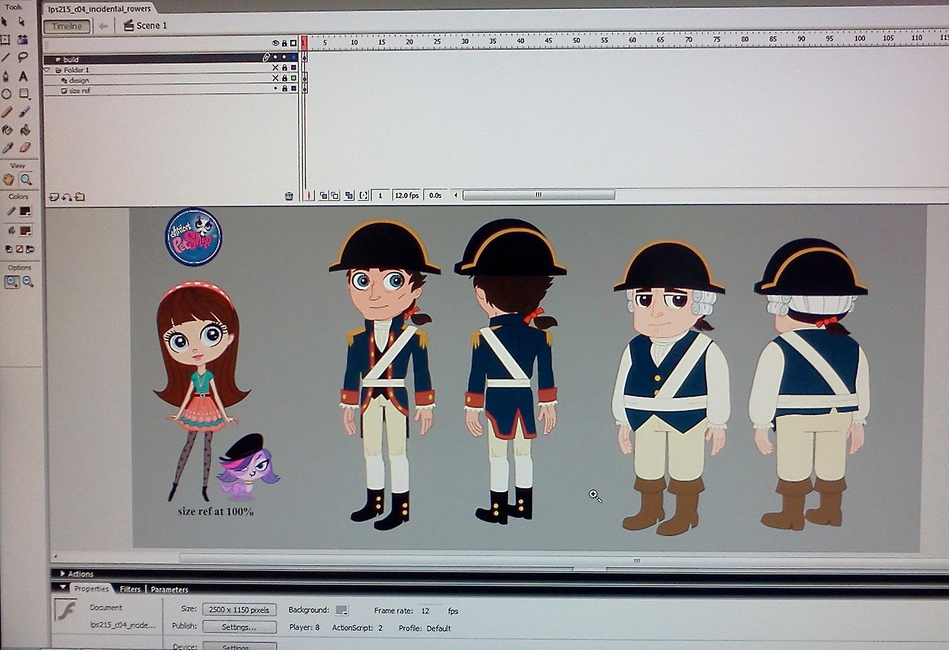This screenshot has height=650, width=949.
Task: Select the Eyedropper tool
Action: 7,147
